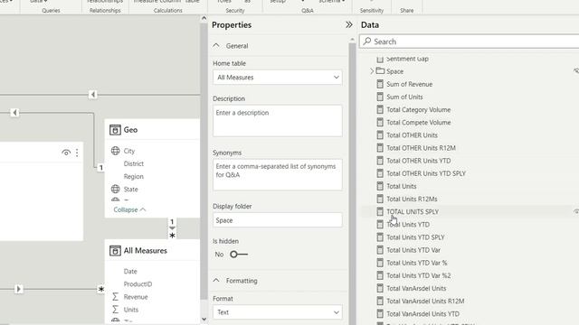Select Total Units YTD SPLY measure
Image resolution: width=579 pixels, height=325 pixels.
(x=415, y=237)
